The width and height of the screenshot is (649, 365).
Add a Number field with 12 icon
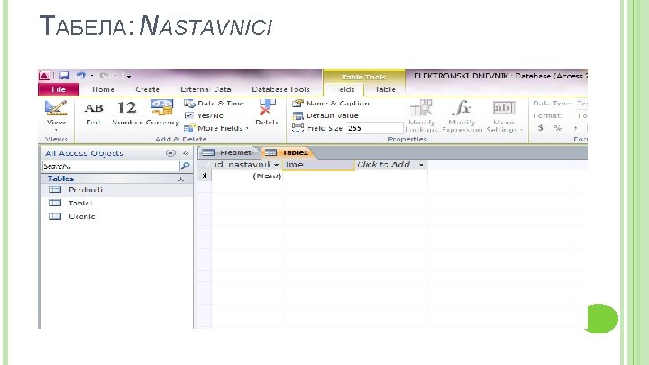coord(127,113)
